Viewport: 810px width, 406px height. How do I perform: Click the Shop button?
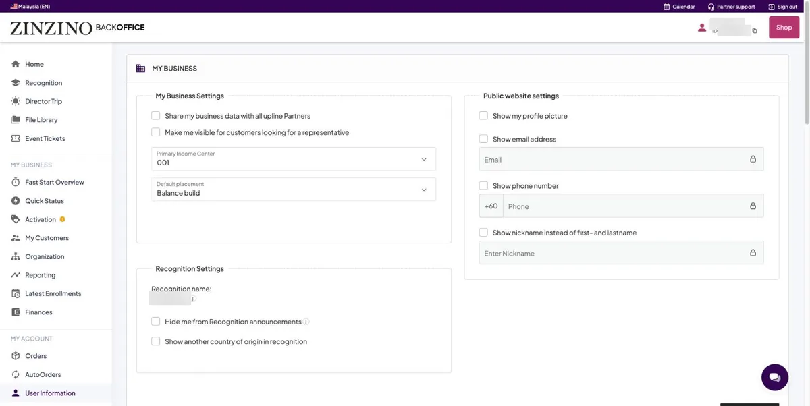(784, 28)
